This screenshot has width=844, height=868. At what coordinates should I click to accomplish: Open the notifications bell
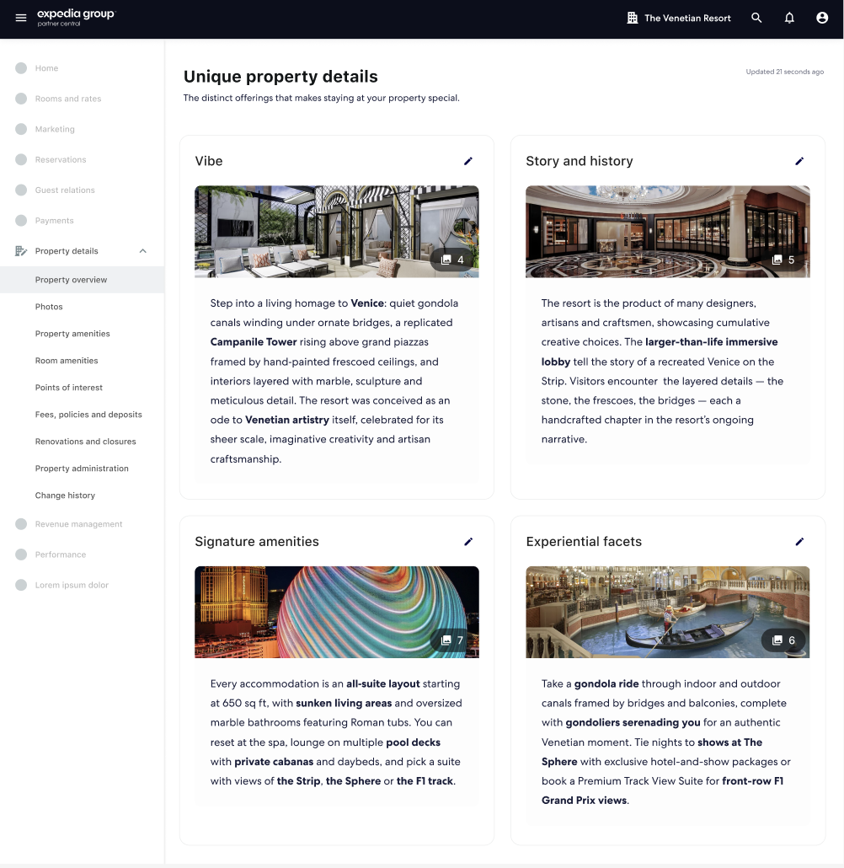point(789,18)
